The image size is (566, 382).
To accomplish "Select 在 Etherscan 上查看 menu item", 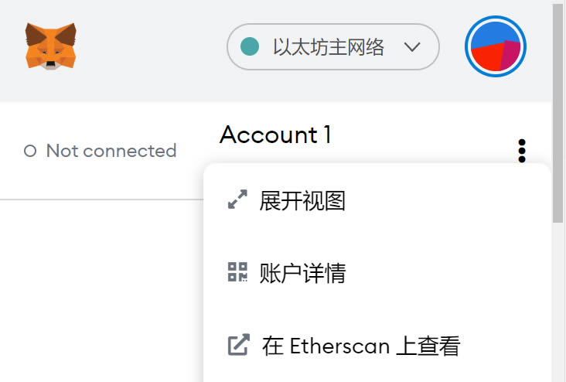I will point(361,345).
